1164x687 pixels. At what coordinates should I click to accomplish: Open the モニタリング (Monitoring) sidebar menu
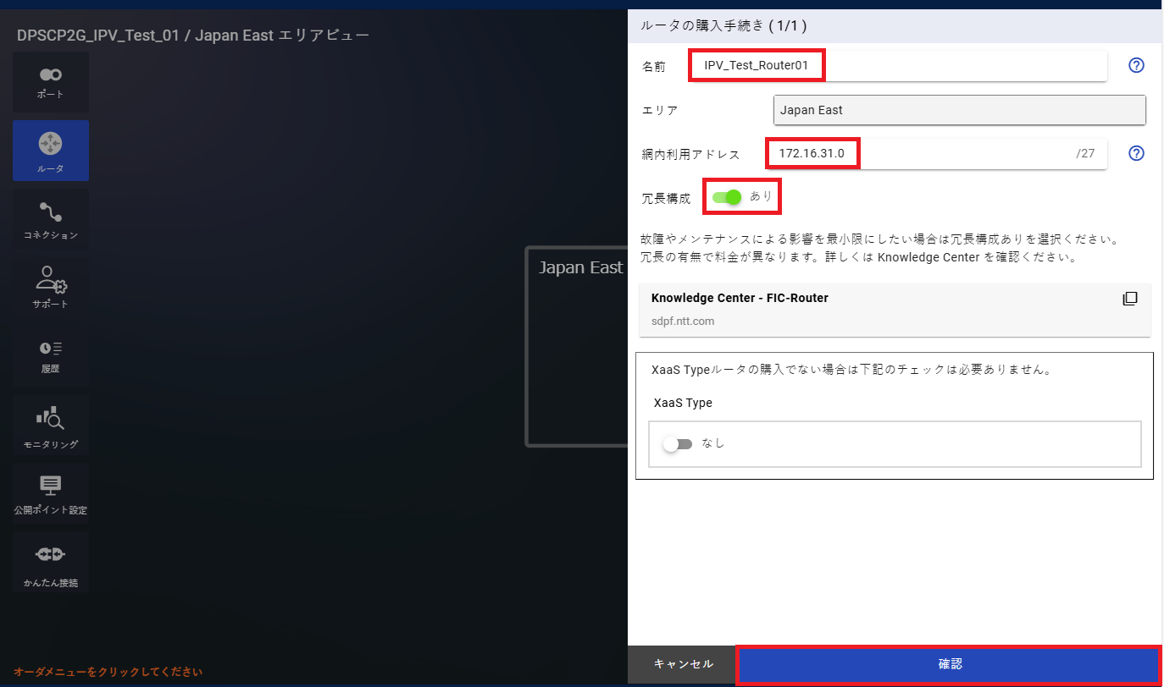[51, 425]
